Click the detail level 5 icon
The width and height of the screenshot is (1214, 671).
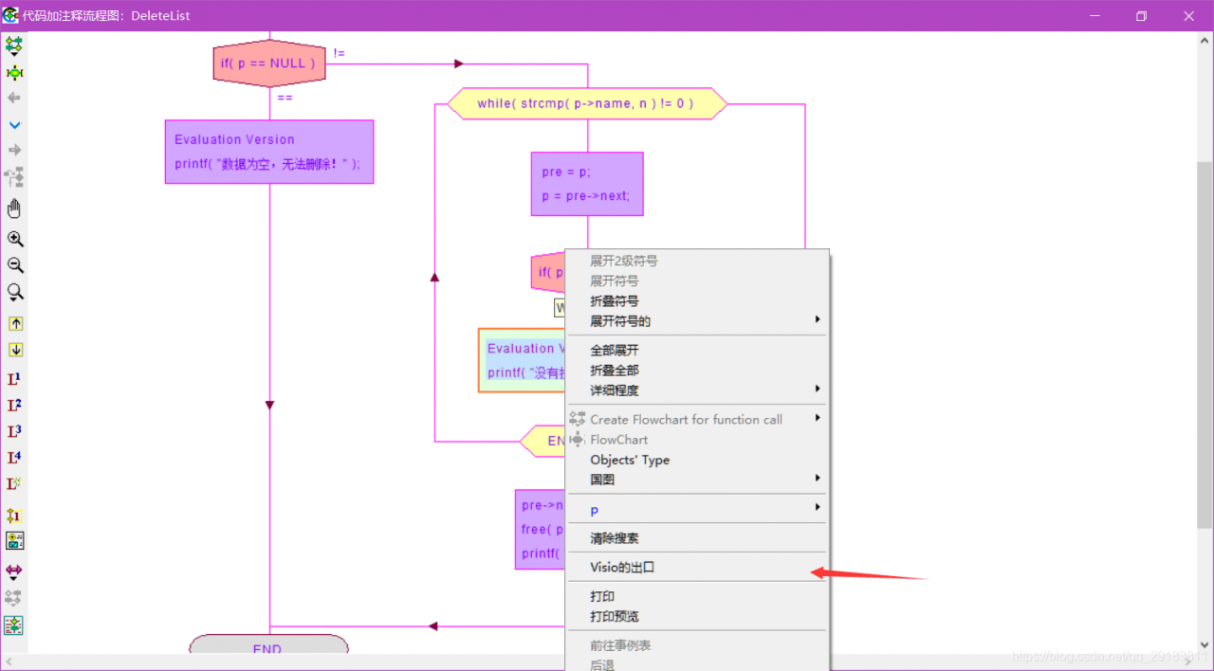point(14,483)
